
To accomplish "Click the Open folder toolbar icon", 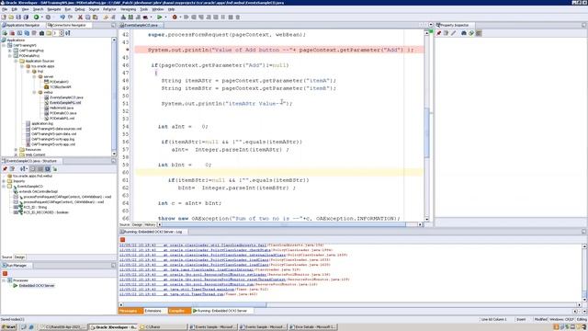I will (x=11, y=17).
